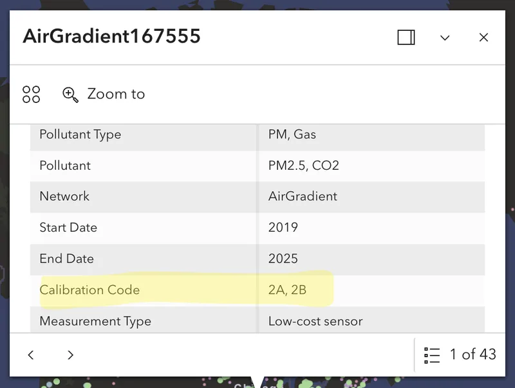Go to the previous feature arrow
The width and height of the screenshot is (515, 388).
[x=31, y=355]
